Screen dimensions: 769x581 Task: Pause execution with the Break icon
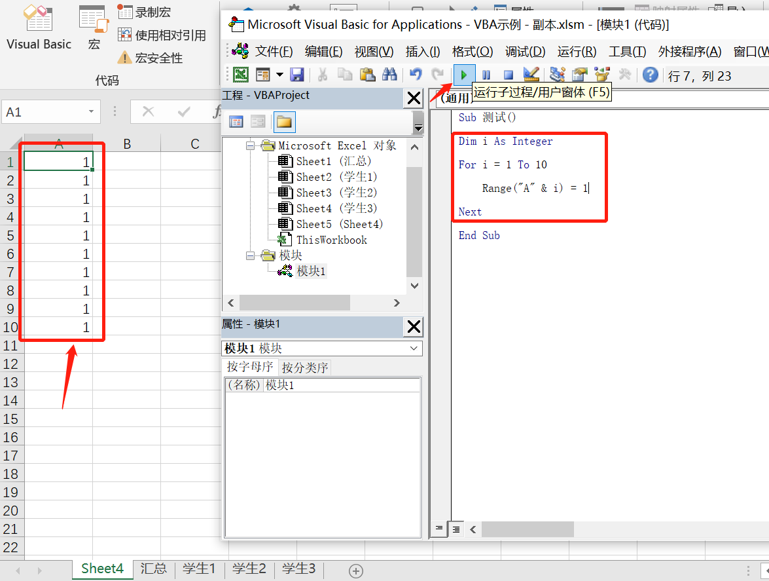tap(486, 75)
